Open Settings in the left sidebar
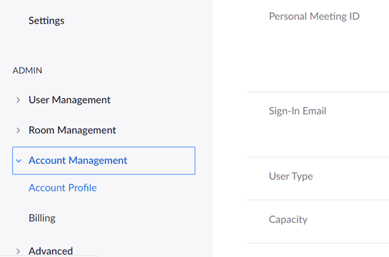The image size is (389, 257). [46, 21]
